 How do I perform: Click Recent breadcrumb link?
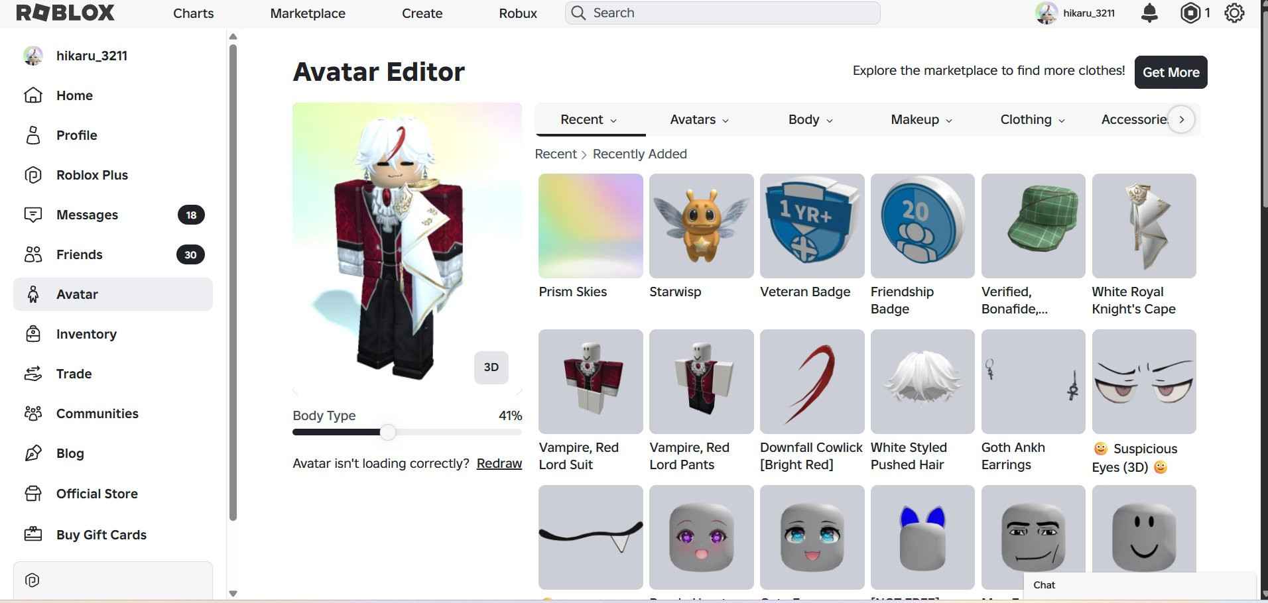pos(556,154)
